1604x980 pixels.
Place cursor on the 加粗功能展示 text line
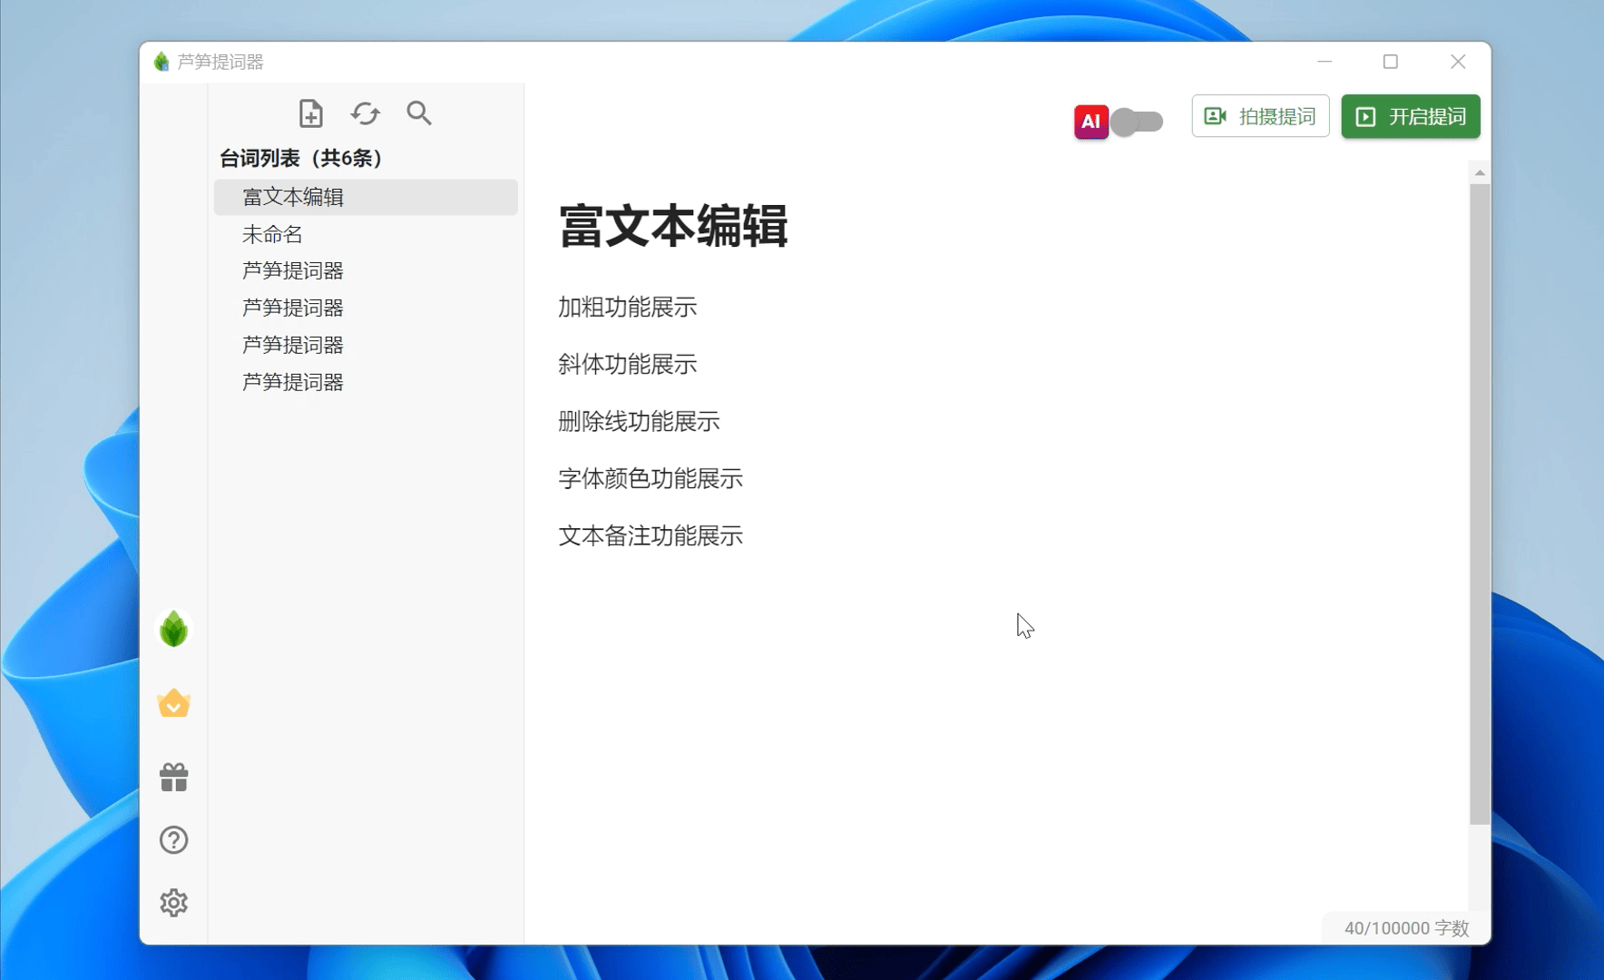(x=627, y=308)
